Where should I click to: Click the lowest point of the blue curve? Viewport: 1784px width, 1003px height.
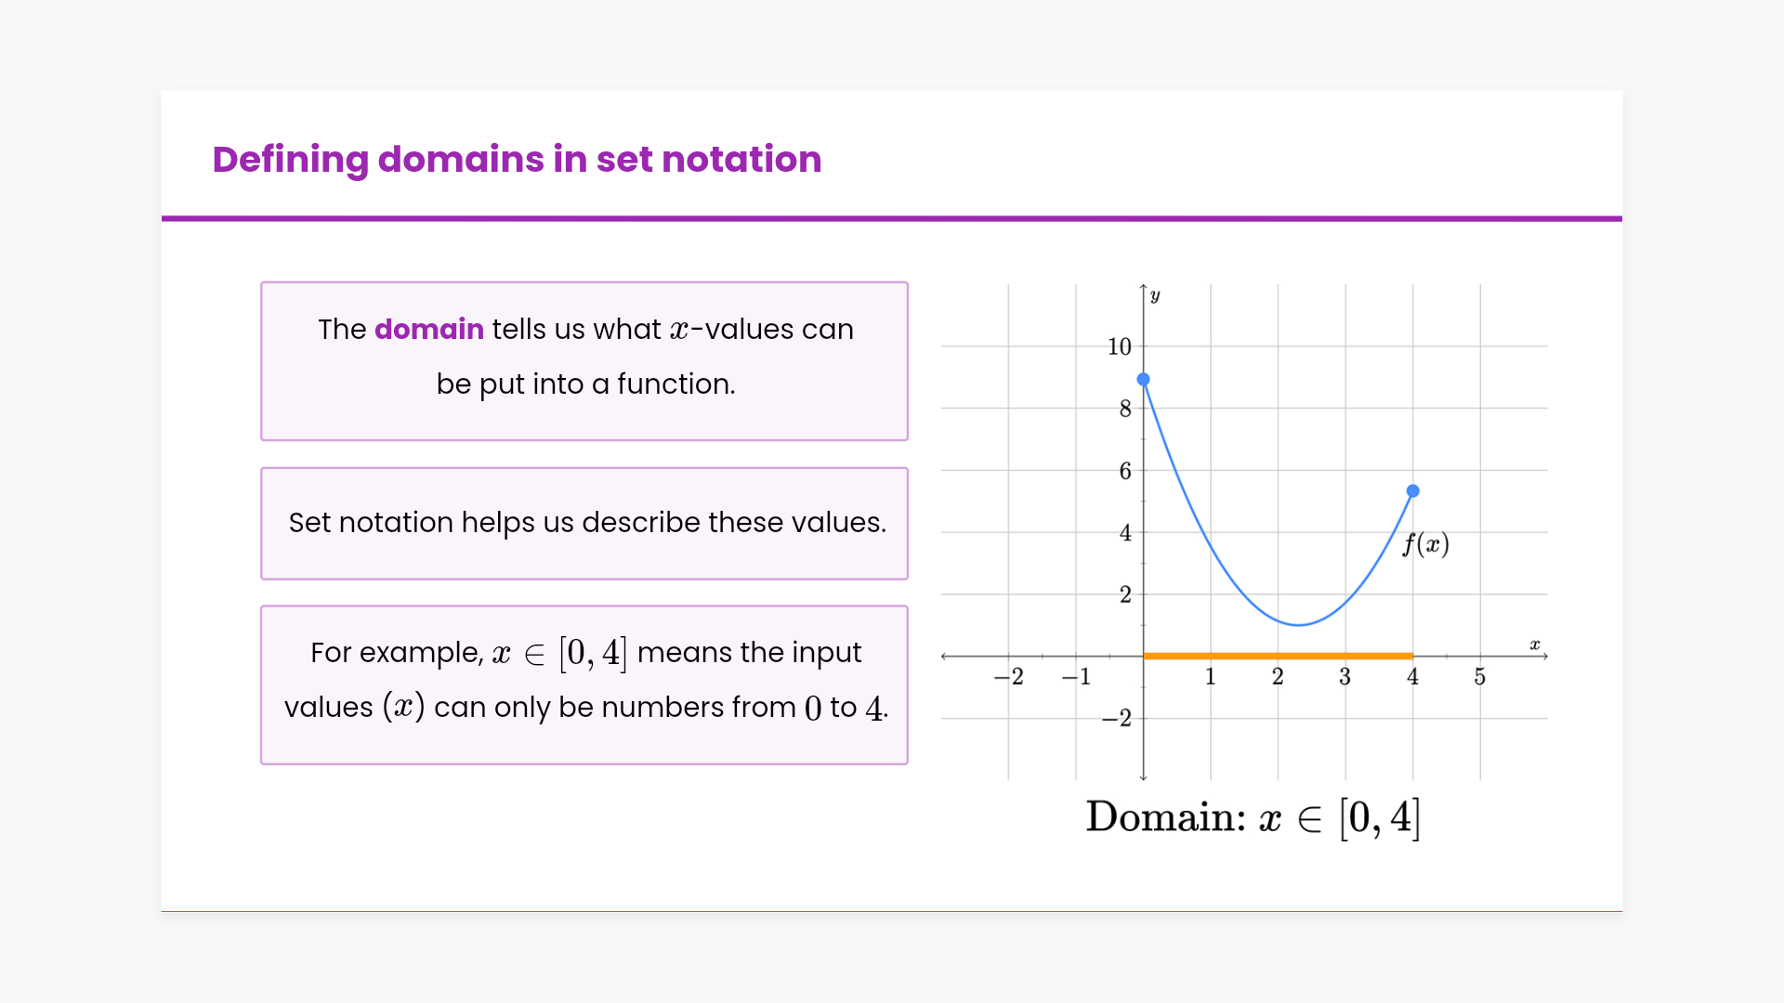tap(1298, 624)
